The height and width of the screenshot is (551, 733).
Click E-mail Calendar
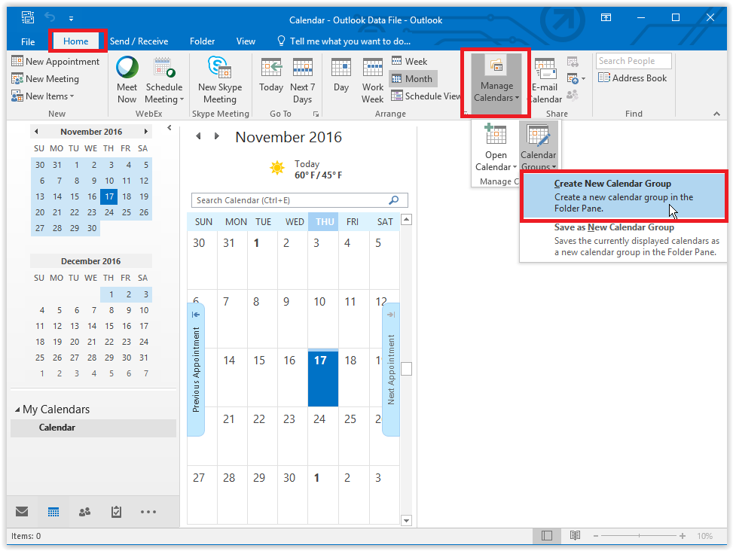coord(545,80)
